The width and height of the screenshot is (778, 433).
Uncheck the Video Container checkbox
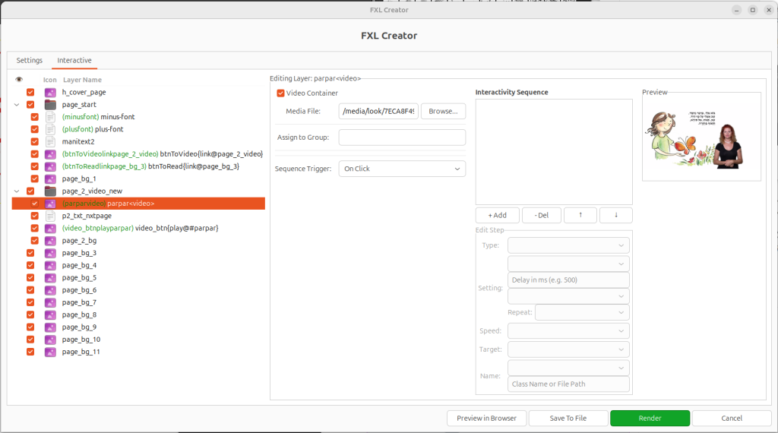point(280,93)
